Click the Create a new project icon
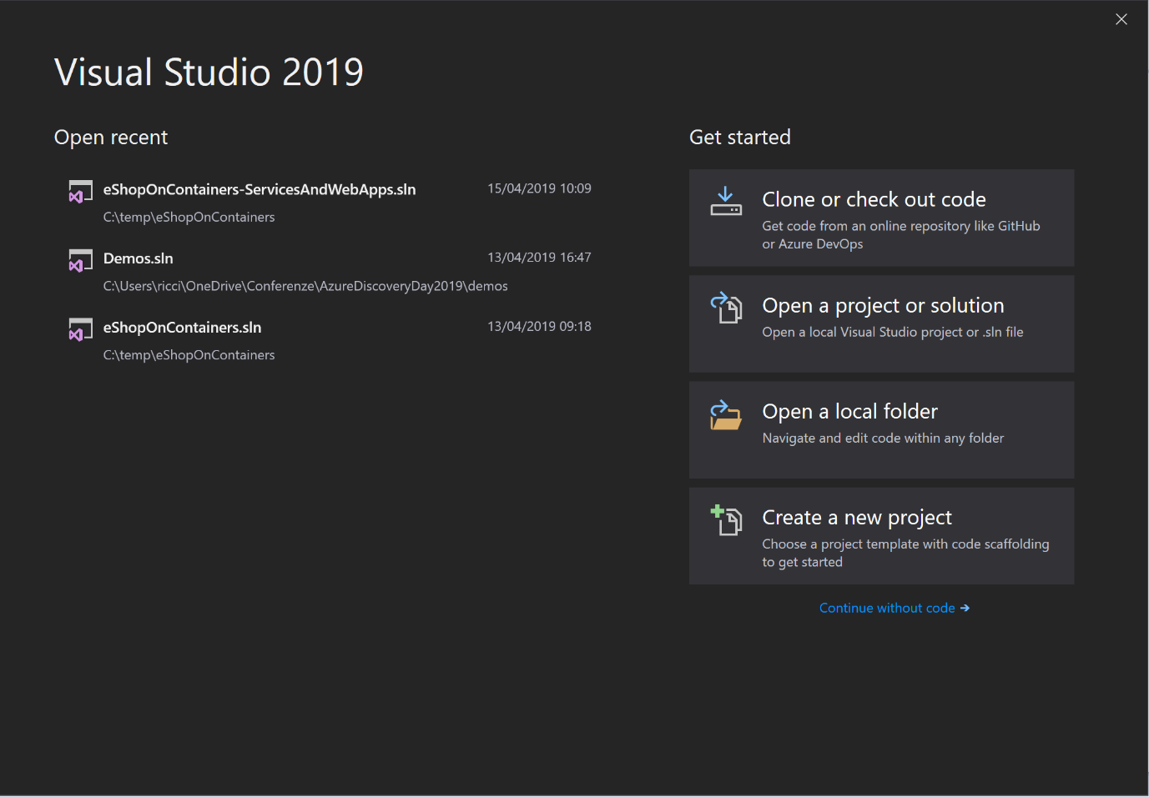Screen dimensions: 1149x797 coord(726,520)
